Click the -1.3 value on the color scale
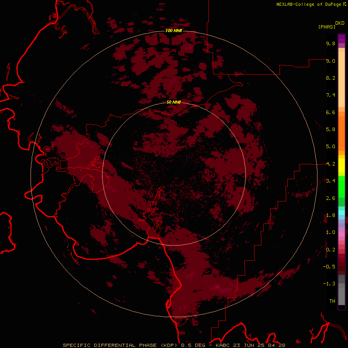Viewport: 348px width, 348px height. click(x=329, y=284)
